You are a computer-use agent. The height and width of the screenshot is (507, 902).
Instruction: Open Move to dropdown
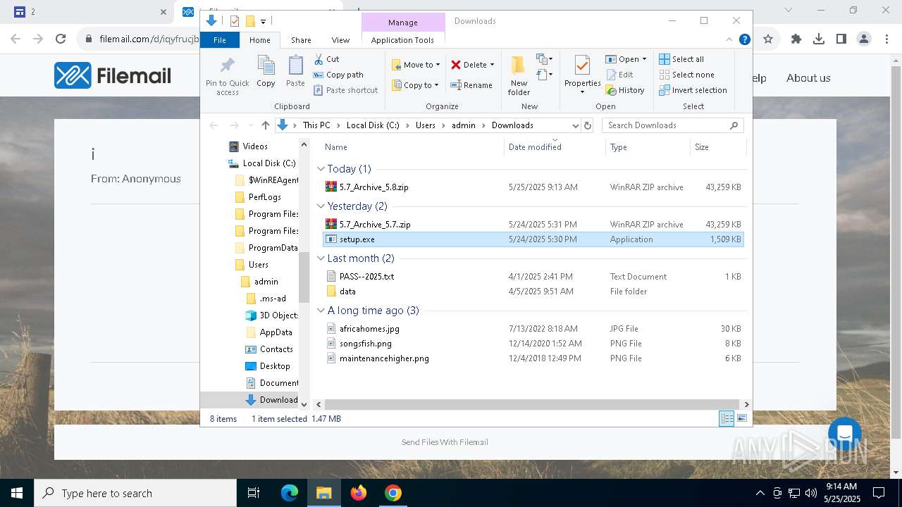coord(416,65)
